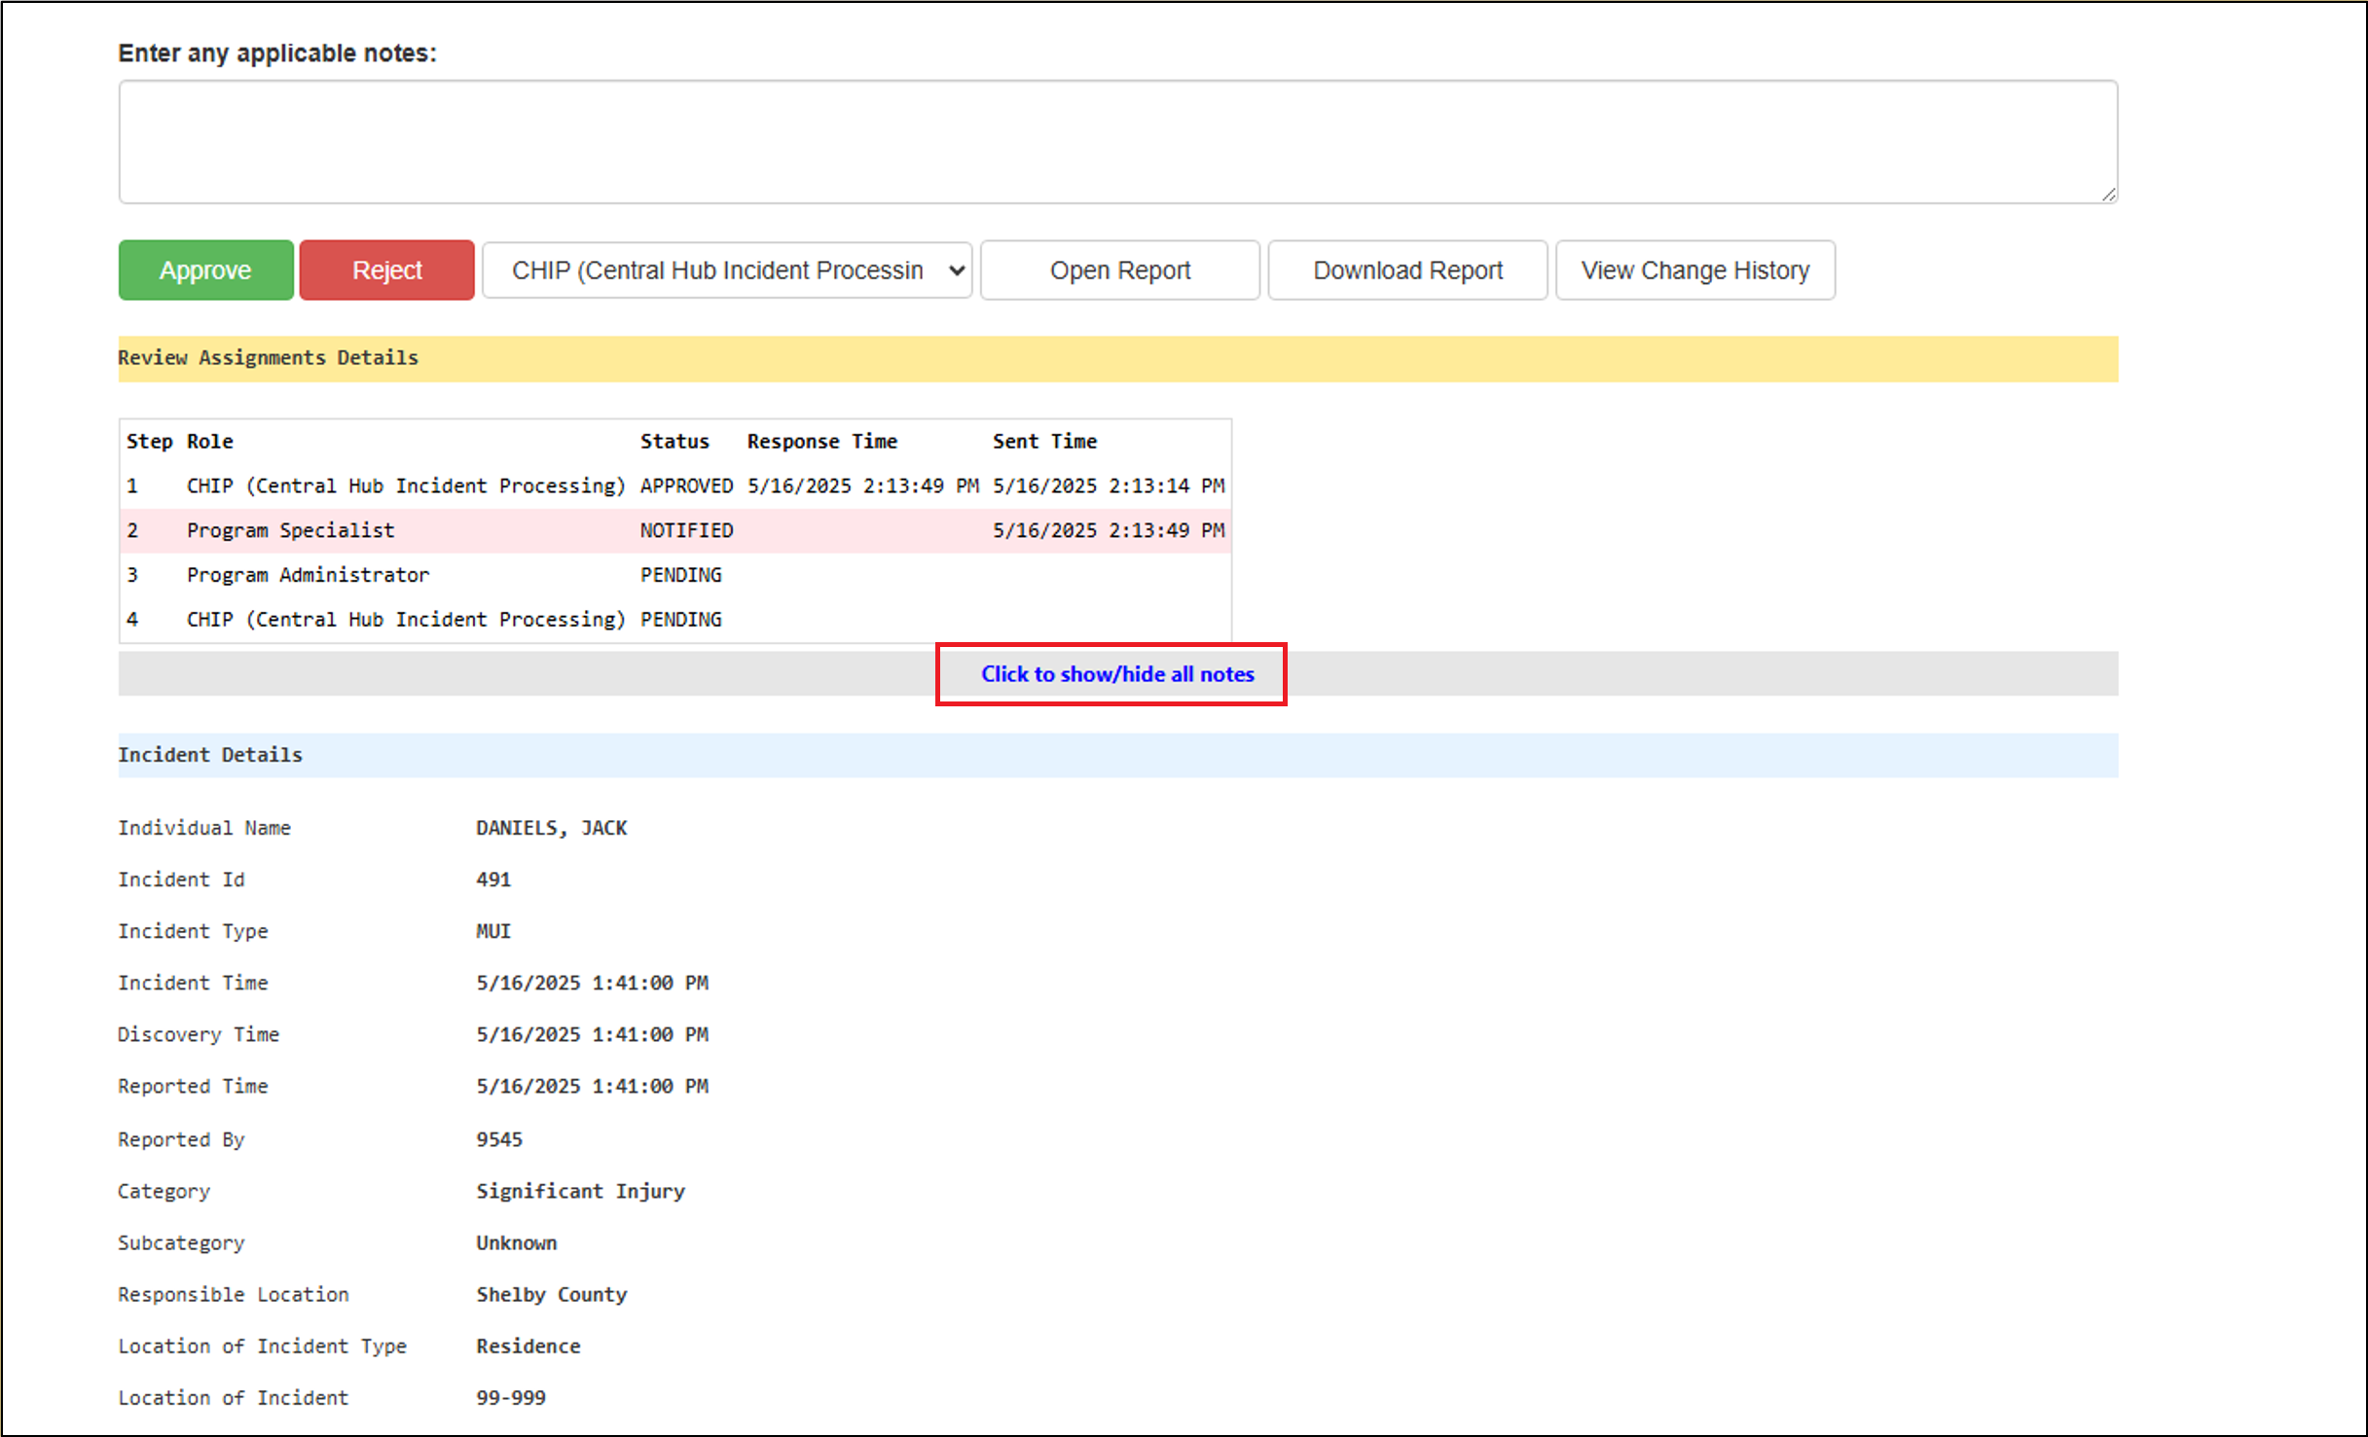Click the Program Specialist sent time

click(x=1109, y=530)
